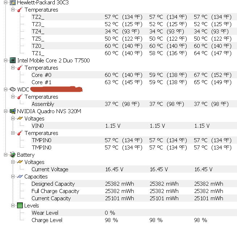Select the Wear Level row

[134, 213]
